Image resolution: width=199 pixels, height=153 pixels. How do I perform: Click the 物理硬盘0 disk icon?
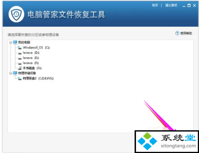[19, 78]
